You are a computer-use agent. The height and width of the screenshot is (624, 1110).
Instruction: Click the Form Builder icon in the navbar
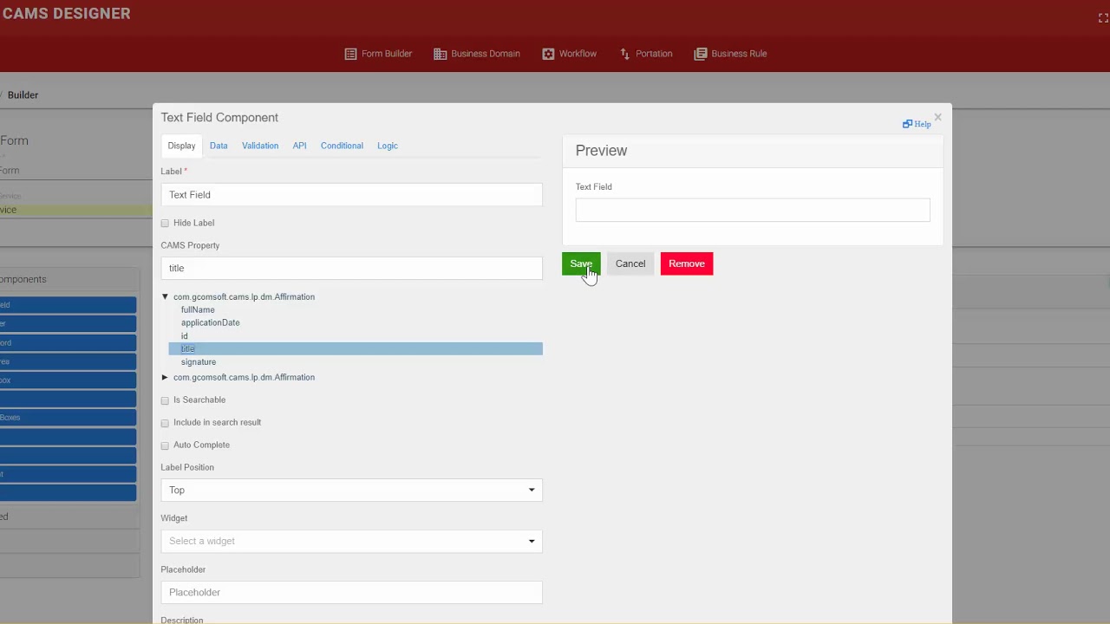(x=350, y=54)
